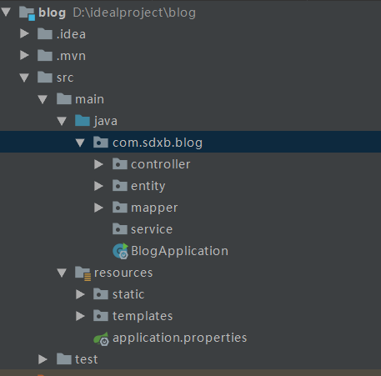Click the resources root folder icon
The height and width of the screenshot is (376, 381).
point(83,273)
